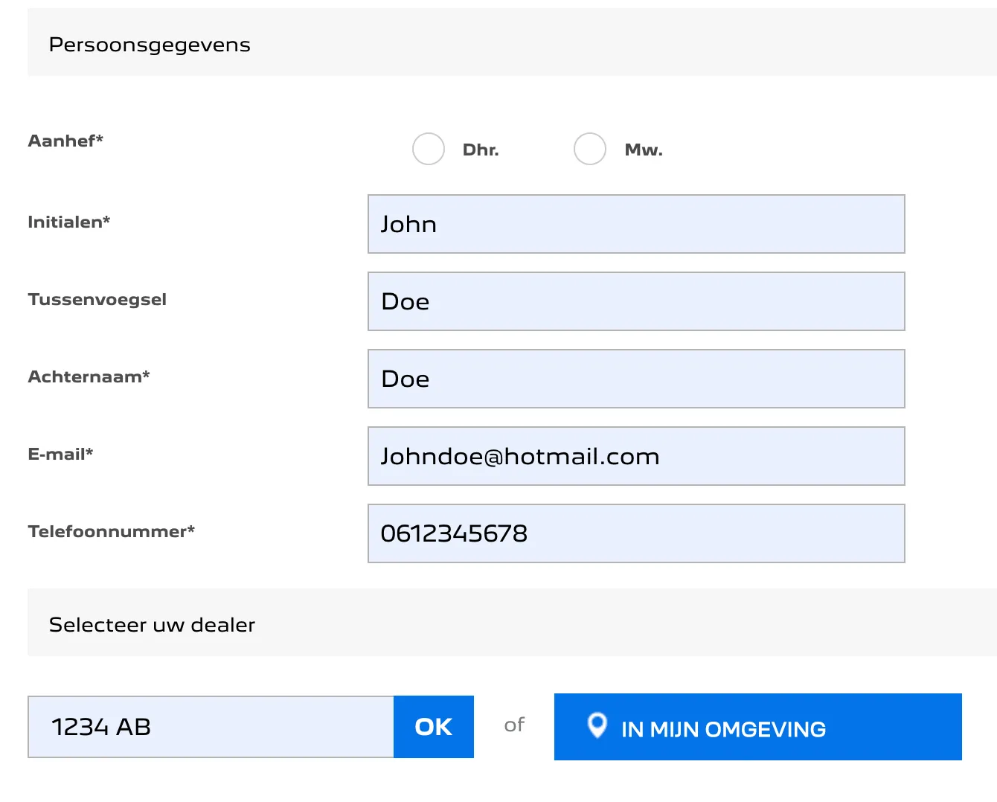The image size is (997, 802).
Task: Select the Mw. radio button
Action: pyautogui.click(x=590, y=149)
